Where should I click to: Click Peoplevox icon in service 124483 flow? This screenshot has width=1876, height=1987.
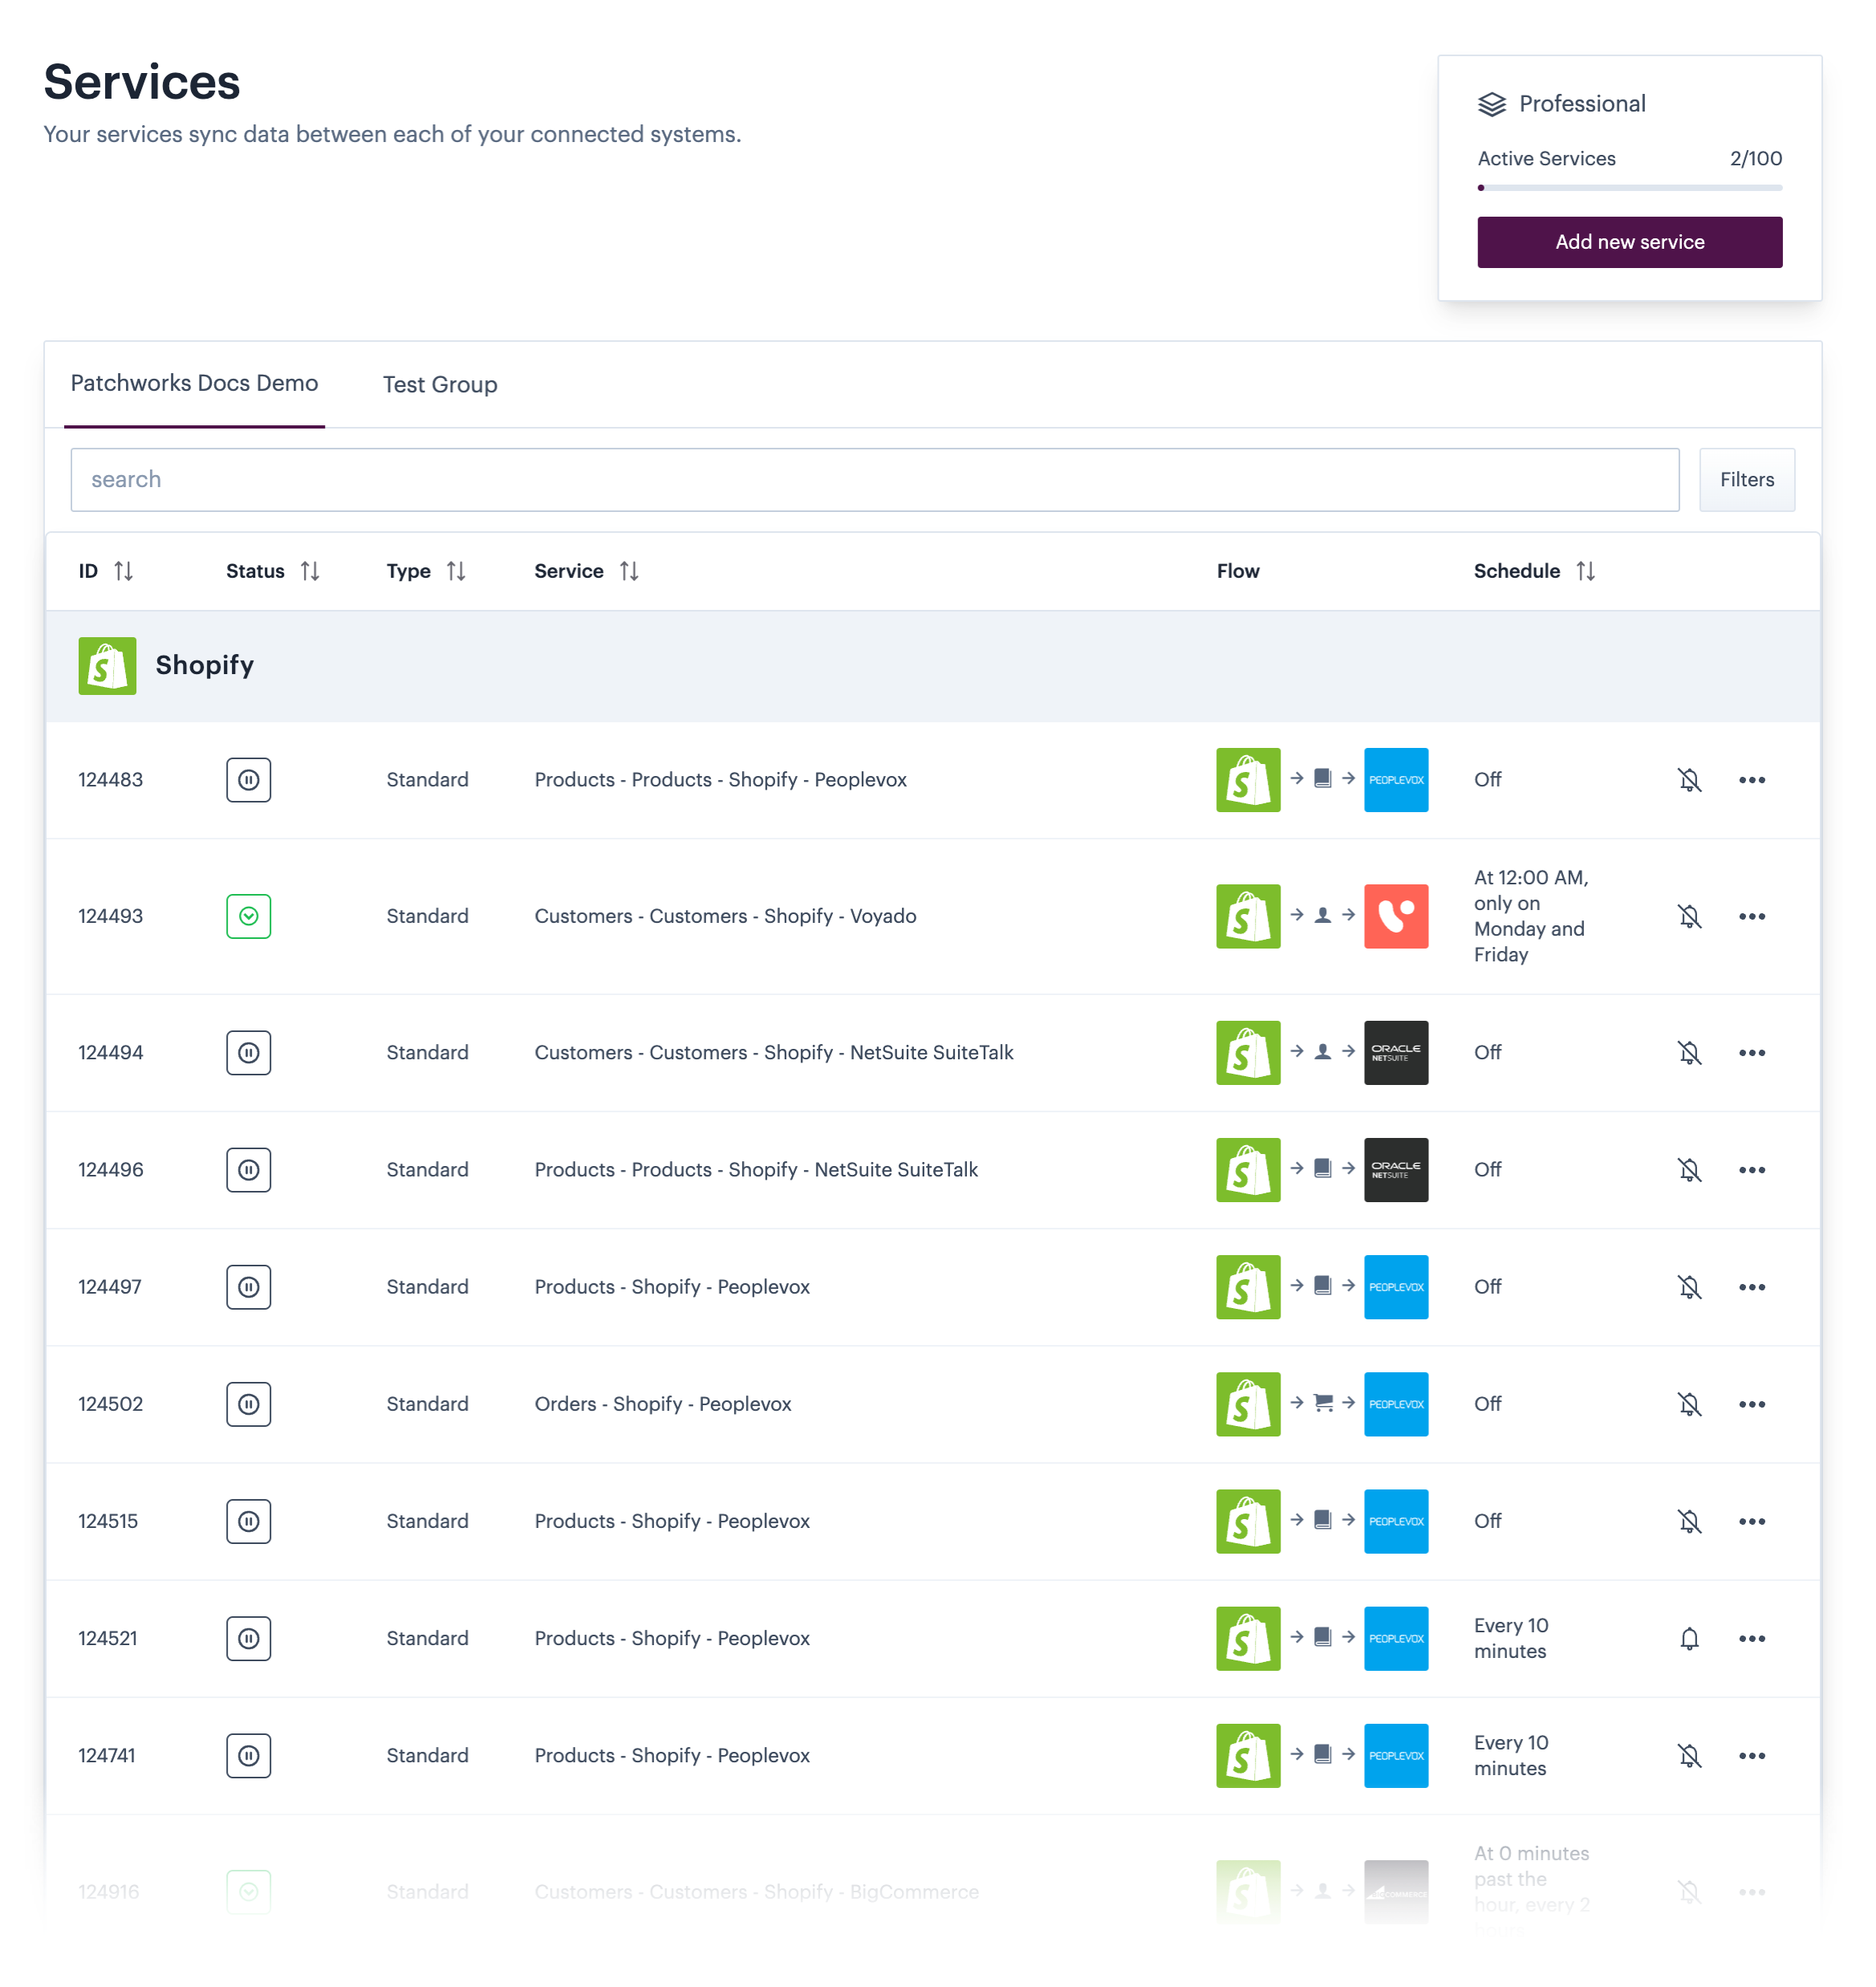point(1395,780)
